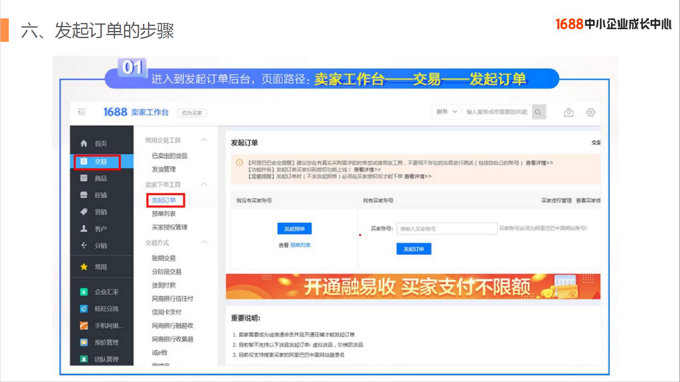Viewport: 680px width, 382px height.
Task: Open 查看详情 link on 功能升级 line
Action: click(x=367, y=169)
